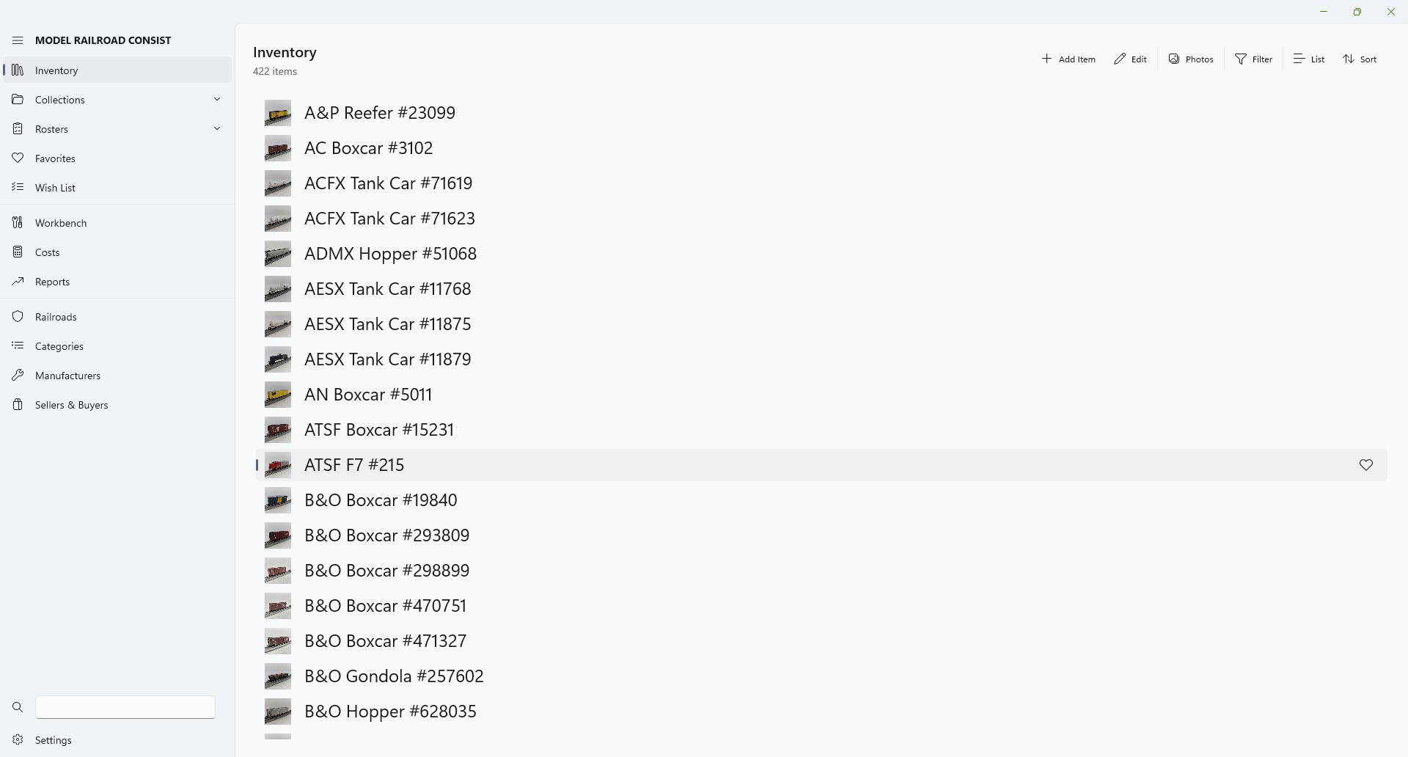This screenshot has width=1408, height=757.
Task: Click the Manufacturers wrench icon
Action: pyautogui.click(x=18, y=376)
